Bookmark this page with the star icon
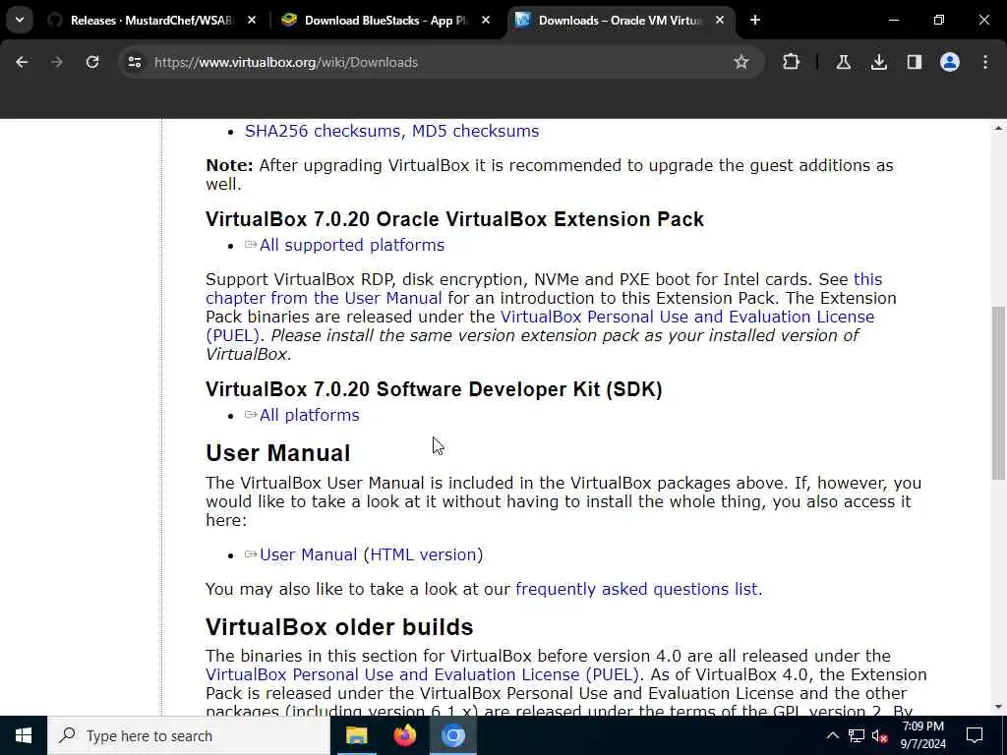 (741, 62)
